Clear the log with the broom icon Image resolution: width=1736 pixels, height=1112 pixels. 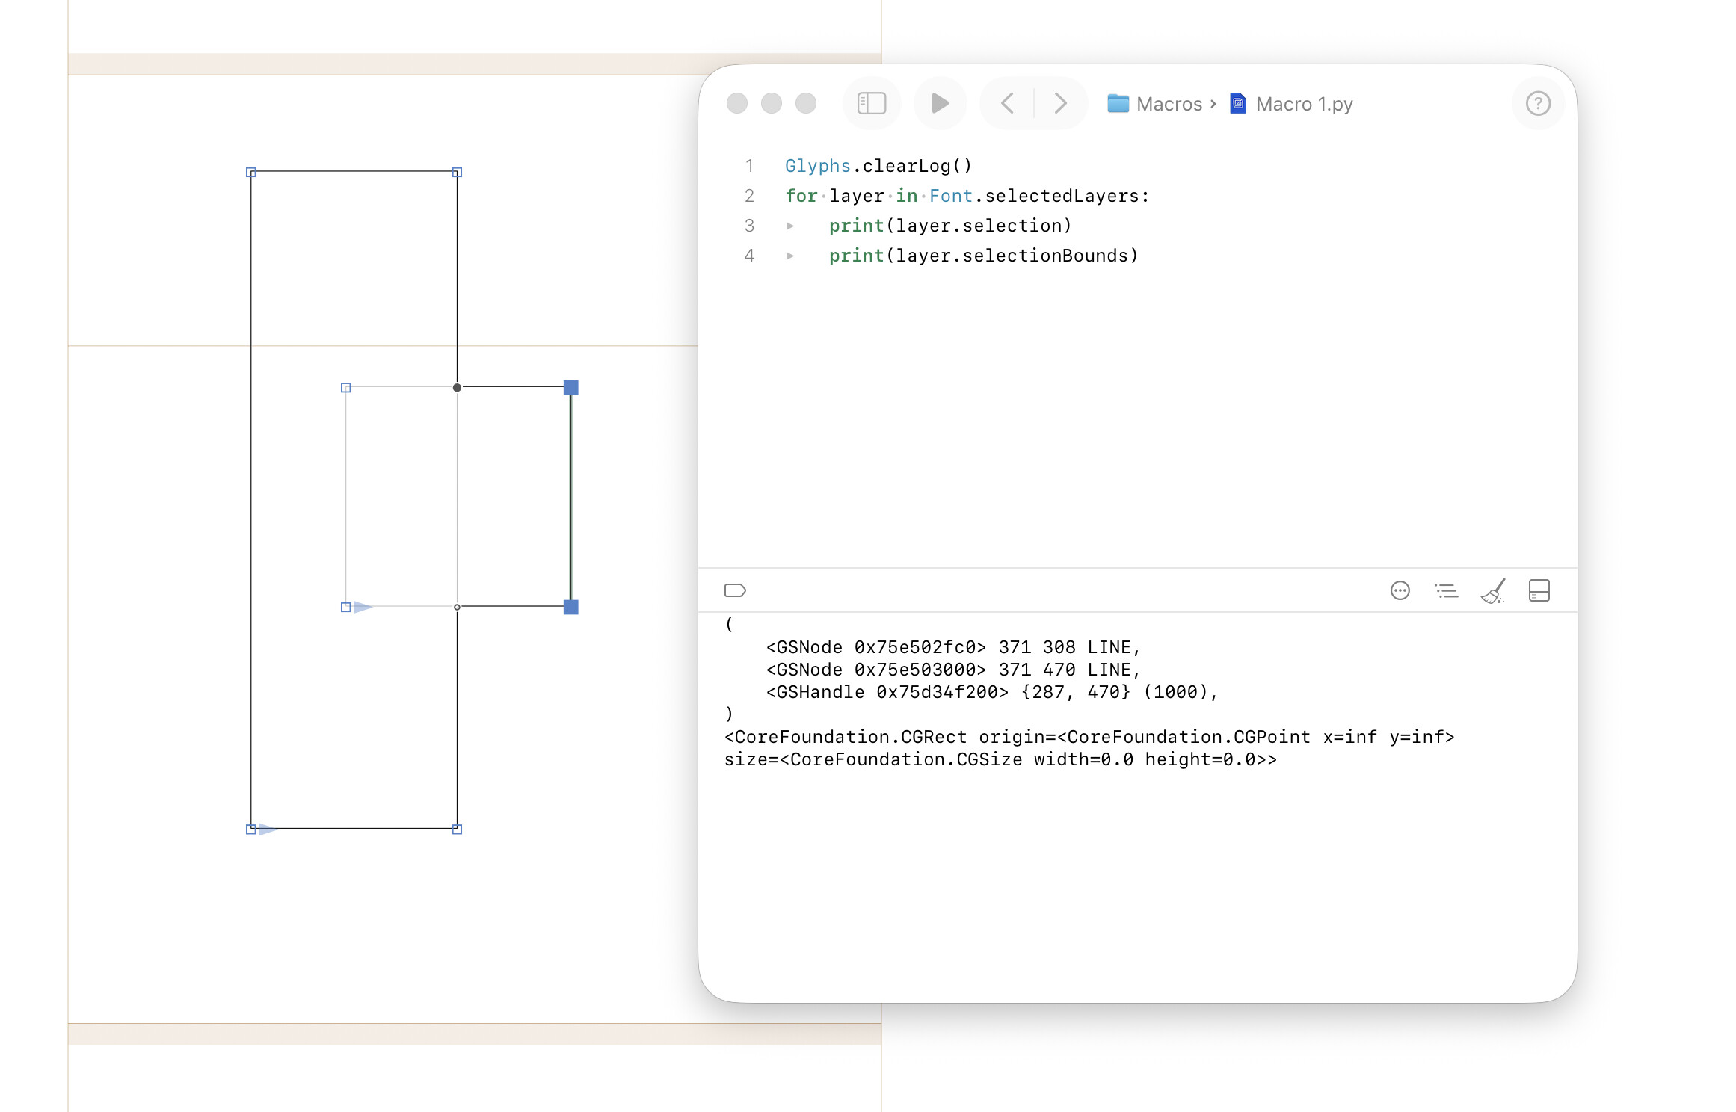1493,590
